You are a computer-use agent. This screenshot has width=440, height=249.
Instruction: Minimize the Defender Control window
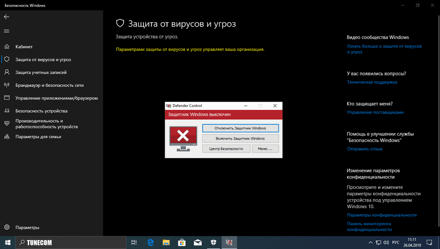(246, 106)
